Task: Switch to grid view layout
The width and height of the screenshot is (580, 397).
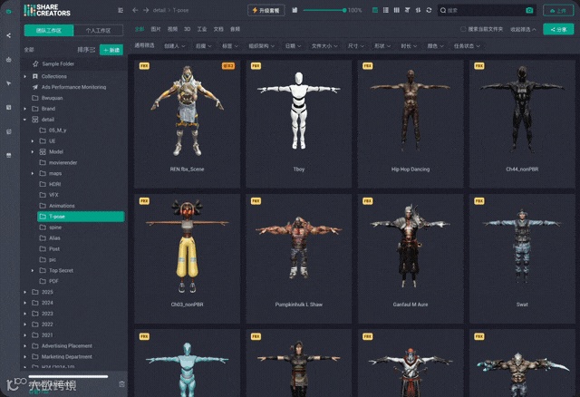Action: point(374,10)
